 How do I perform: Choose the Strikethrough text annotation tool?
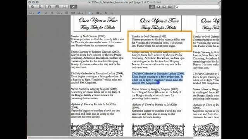coord(52,13)
